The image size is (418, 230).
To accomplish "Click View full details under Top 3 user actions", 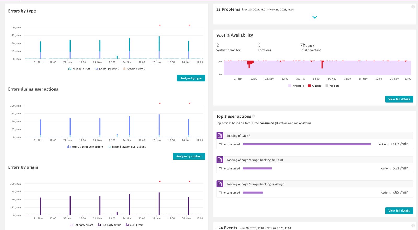I will (399, 211).
